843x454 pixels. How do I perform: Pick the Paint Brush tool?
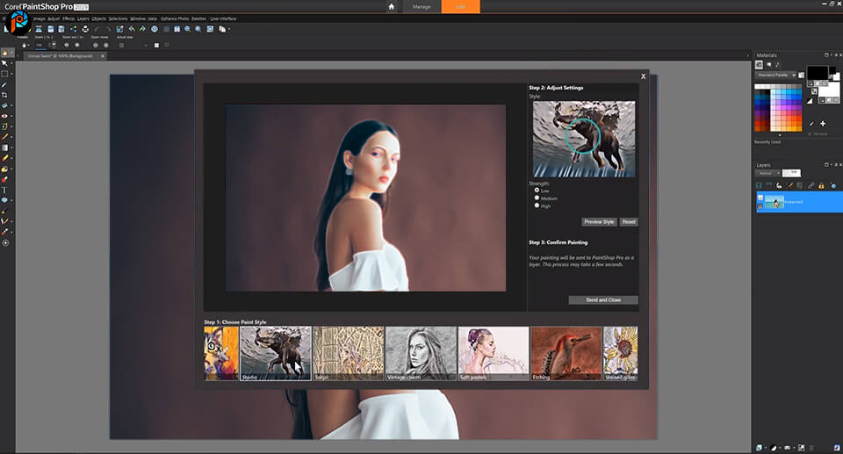pyautogui.click(x=5, y=137)
